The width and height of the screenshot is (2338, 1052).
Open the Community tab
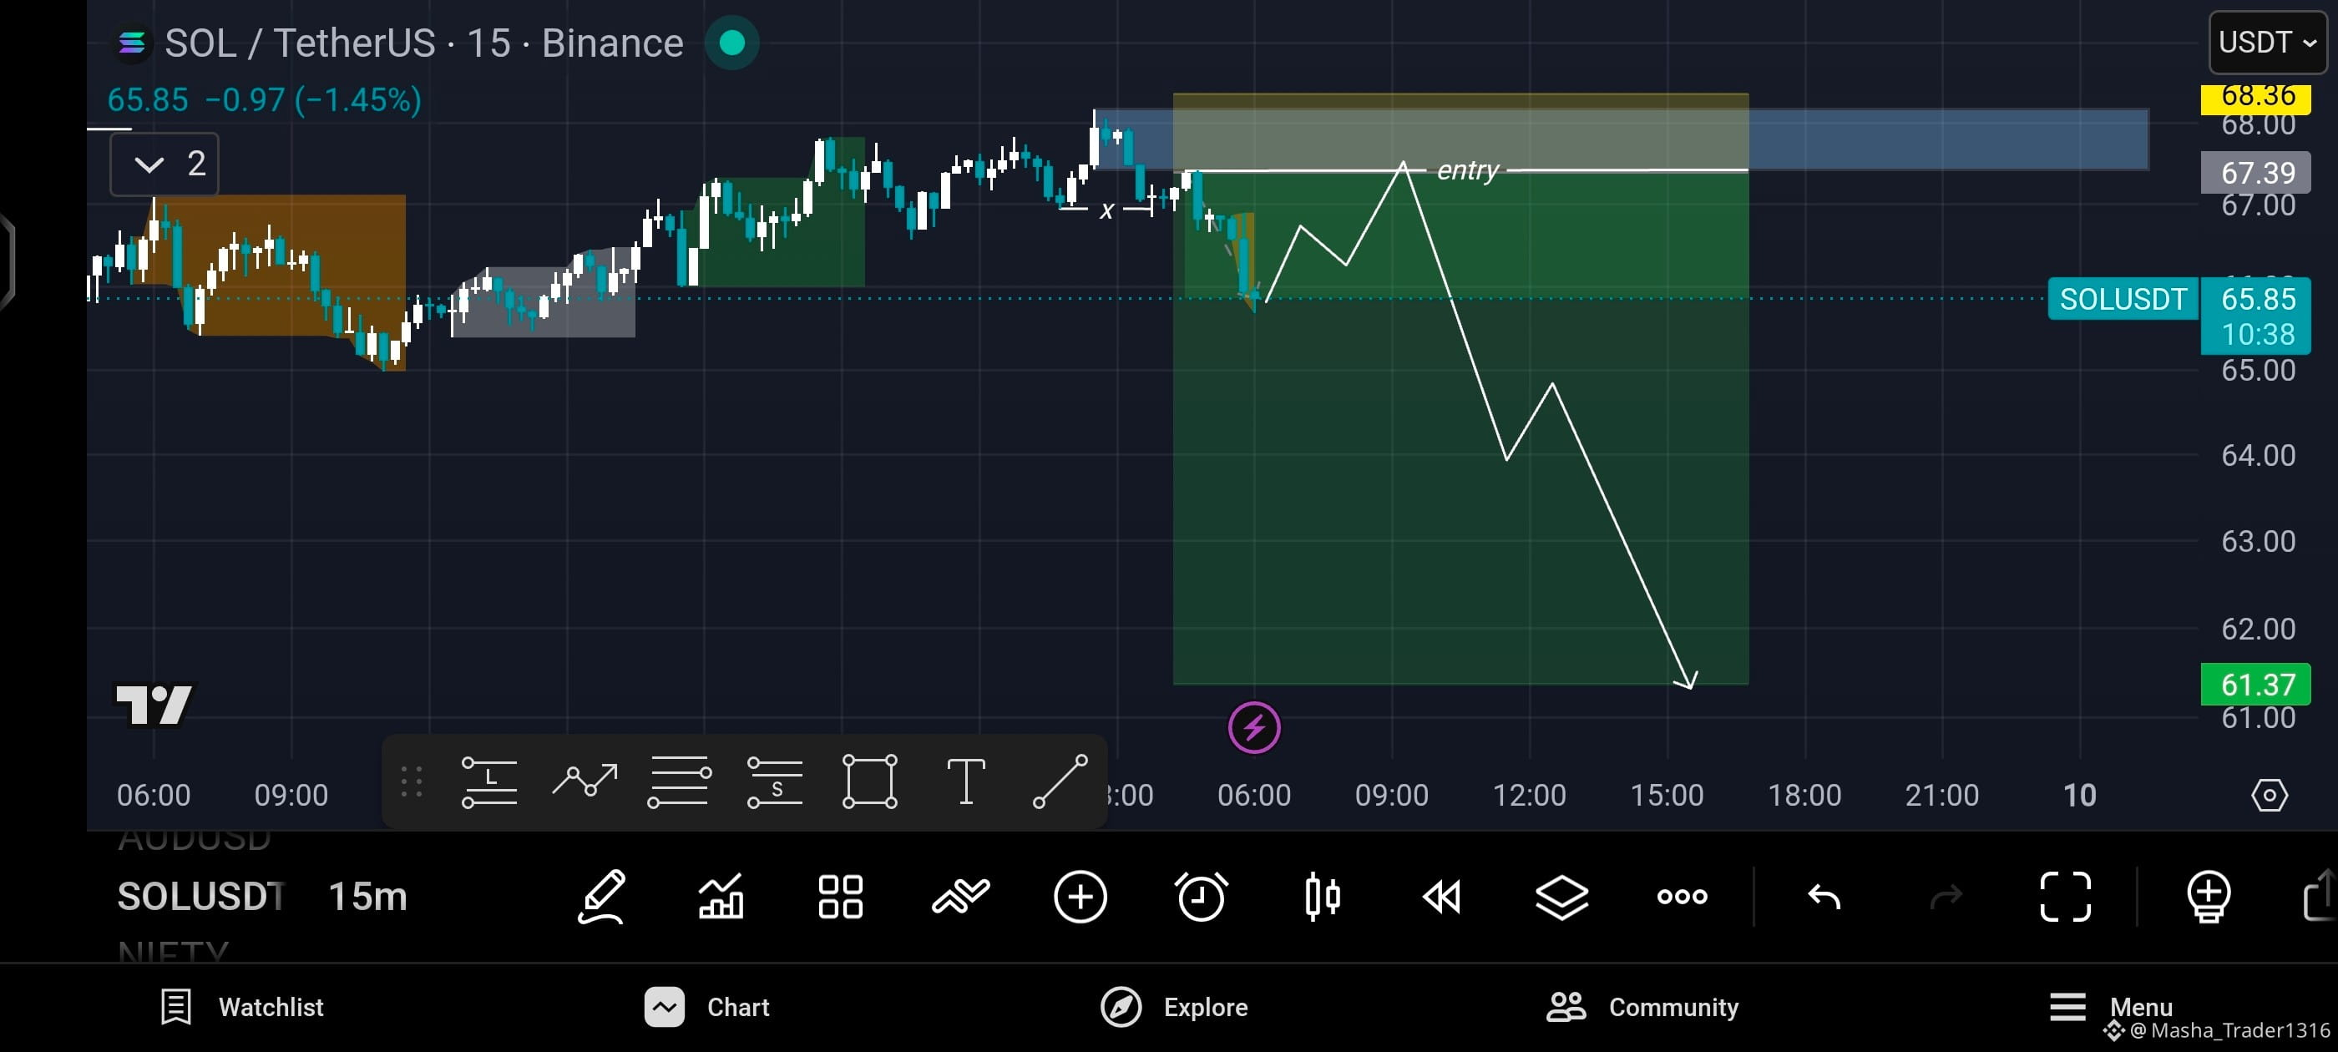tap(1642, 1007)
